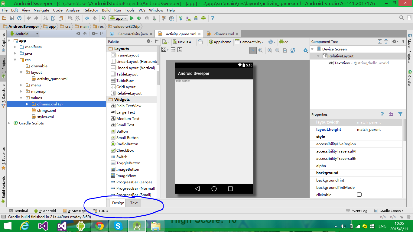Open the Refactor menu
Screen dimensions: 413x232
tap(91, 10)
